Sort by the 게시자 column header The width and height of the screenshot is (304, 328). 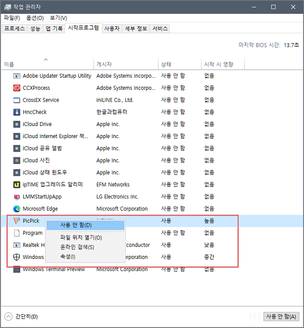[x=126, y=64]
